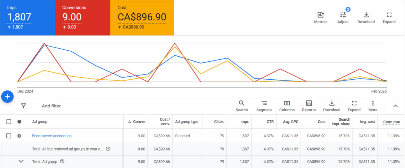Click Dec 2024 chart axis label
The height and width of the screenshot is (168, 405).
point(25,91)
